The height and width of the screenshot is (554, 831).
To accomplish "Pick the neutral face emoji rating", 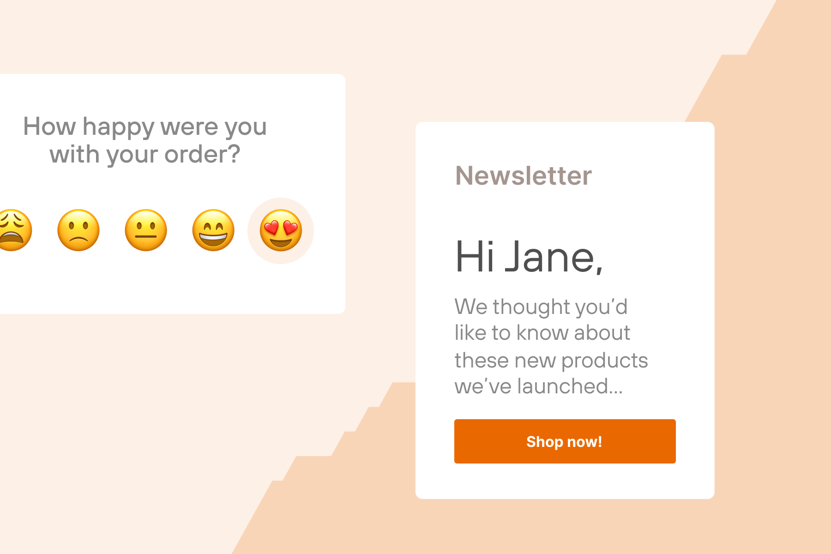I will (146, 230).
